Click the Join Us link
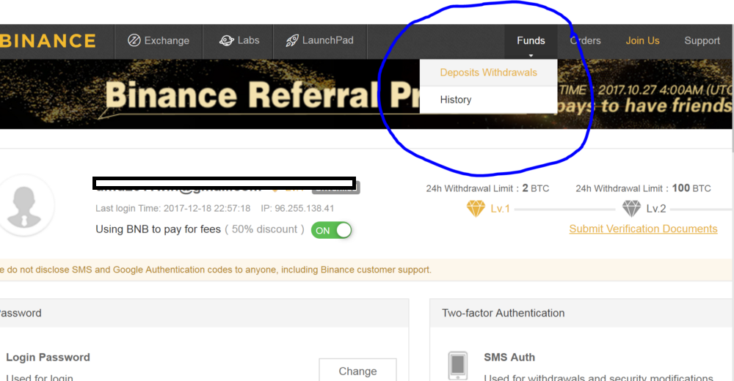 click(642, 41)
